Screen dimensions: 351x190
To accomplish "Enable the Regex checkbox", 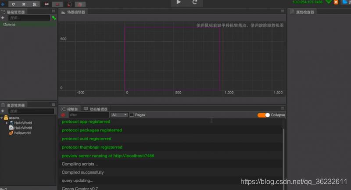I will (x=132, y=115).
